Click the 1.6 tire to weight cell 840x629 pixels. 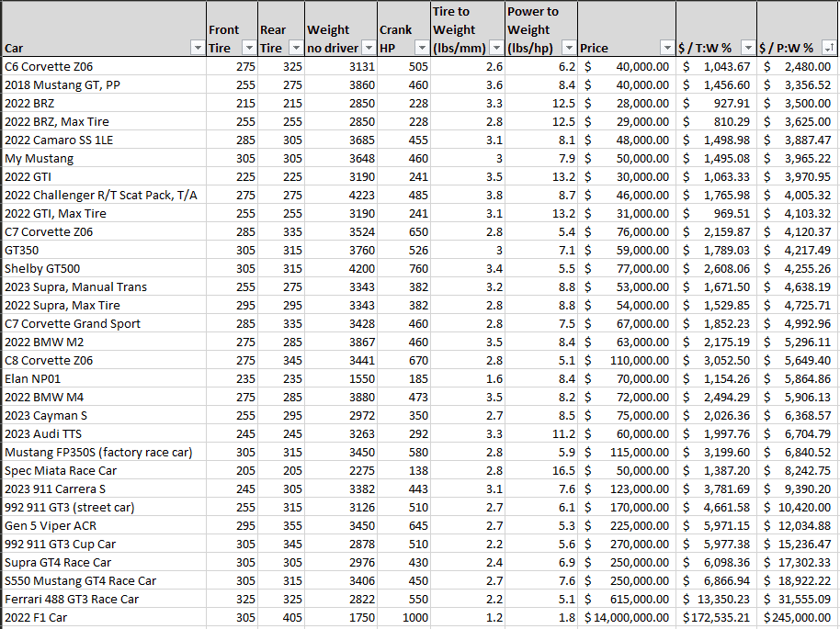[468, 379]
